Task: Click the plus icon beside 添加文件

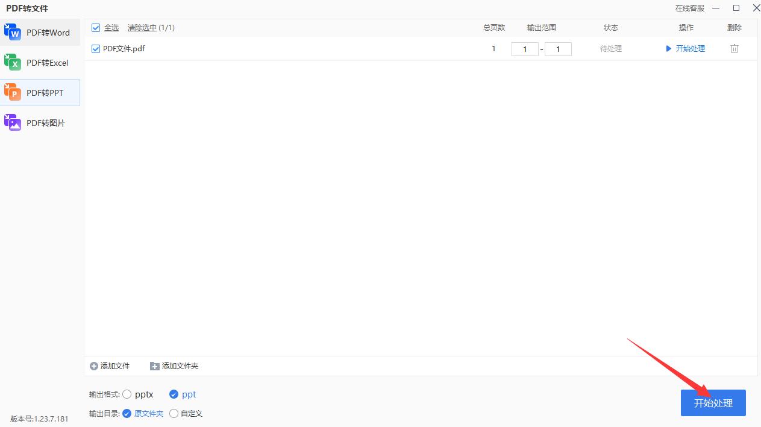Action: pos(93,366)
